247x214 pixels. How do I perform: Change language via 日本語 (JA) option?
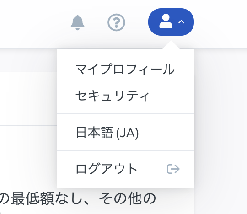pyautogui.click(x=125, y=133)
